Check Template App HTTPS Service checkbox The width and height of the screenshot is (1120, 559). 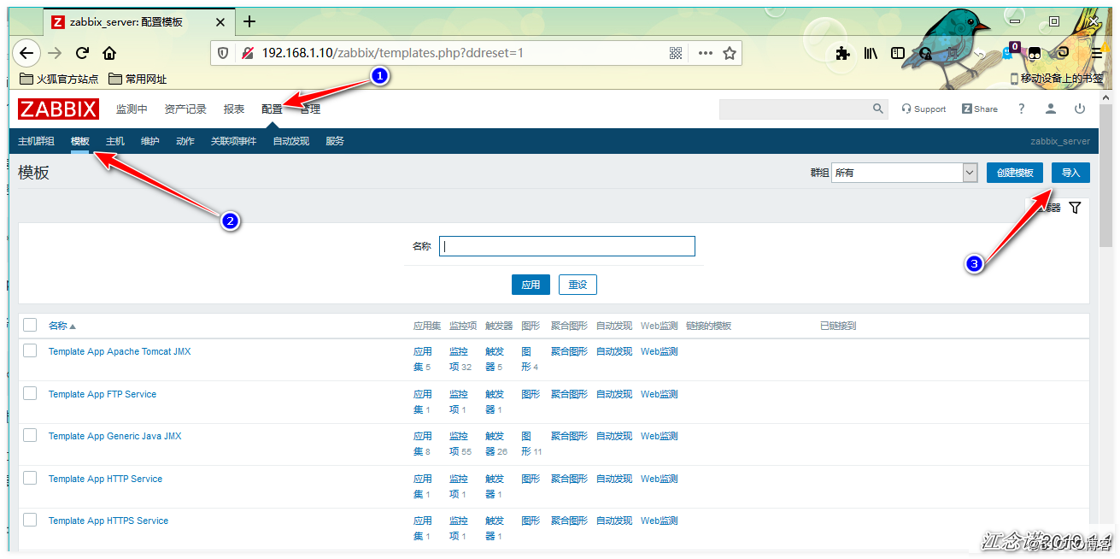click(x=30, y=520)
